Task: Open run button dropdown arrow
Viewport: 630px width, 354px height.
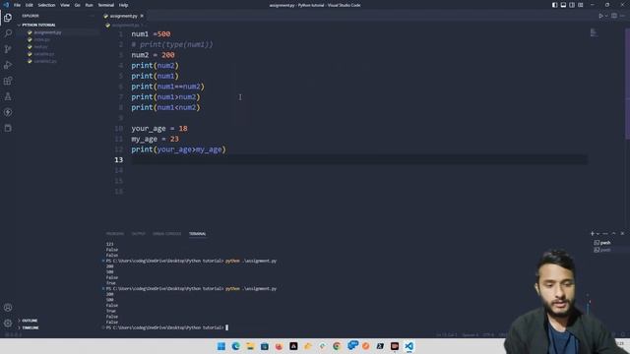Action: point(606,16)
